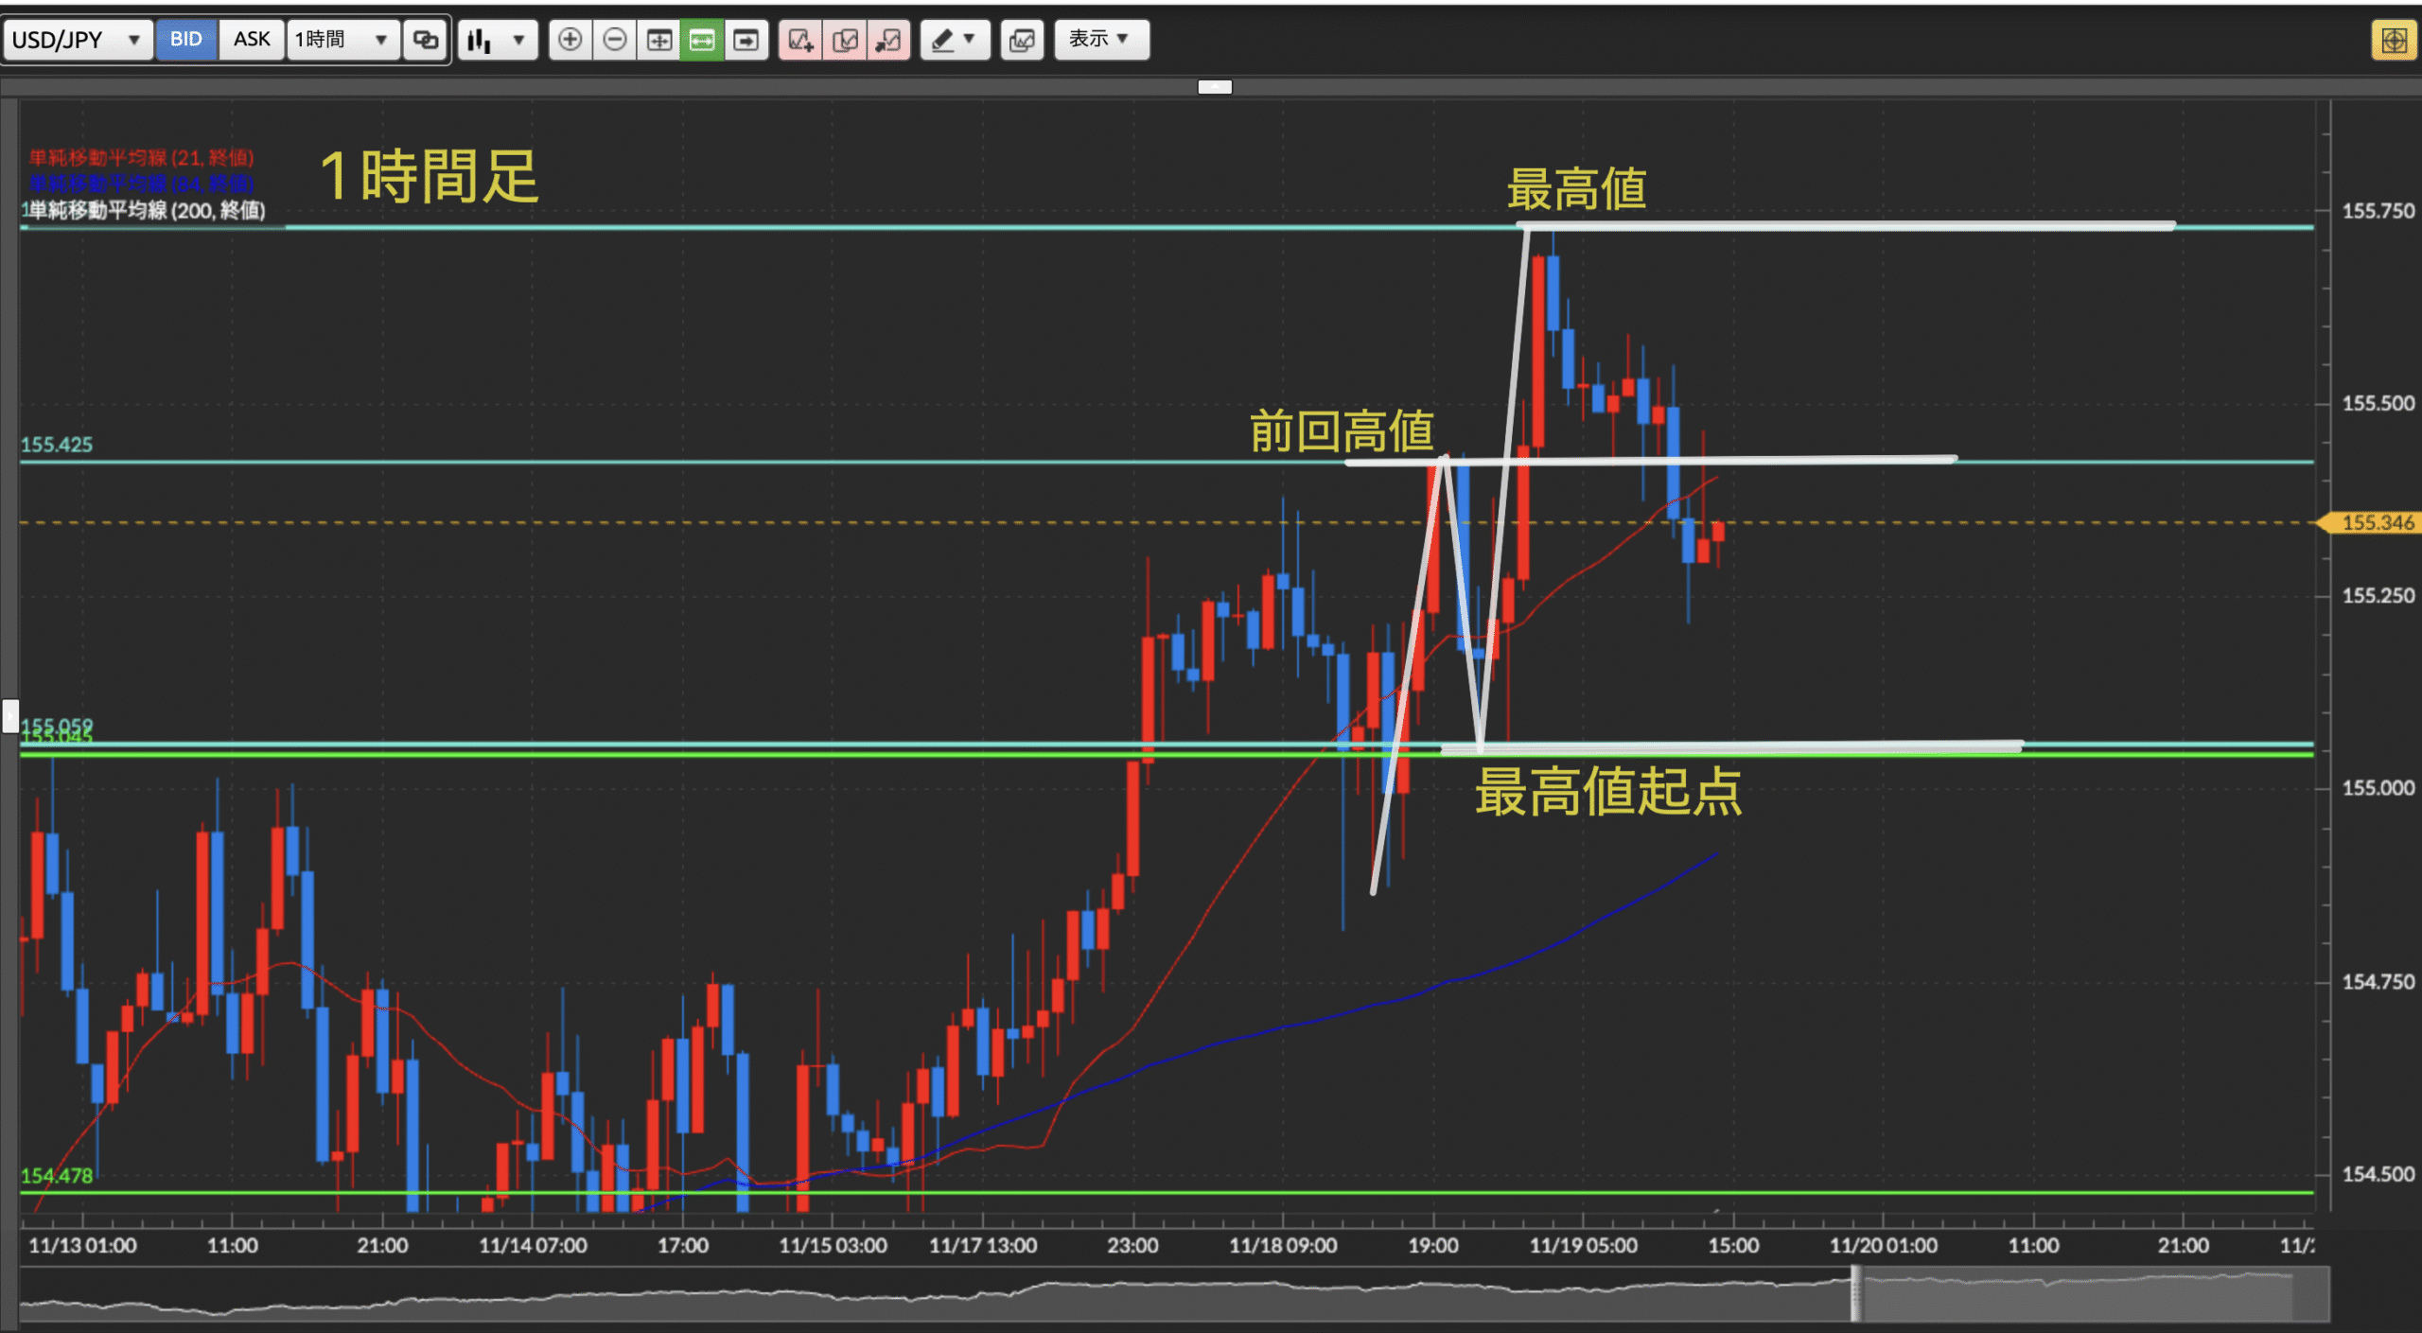Toggle the linked charts sync button
The height and width of the screenshot is (1333, 2422).
426,40
